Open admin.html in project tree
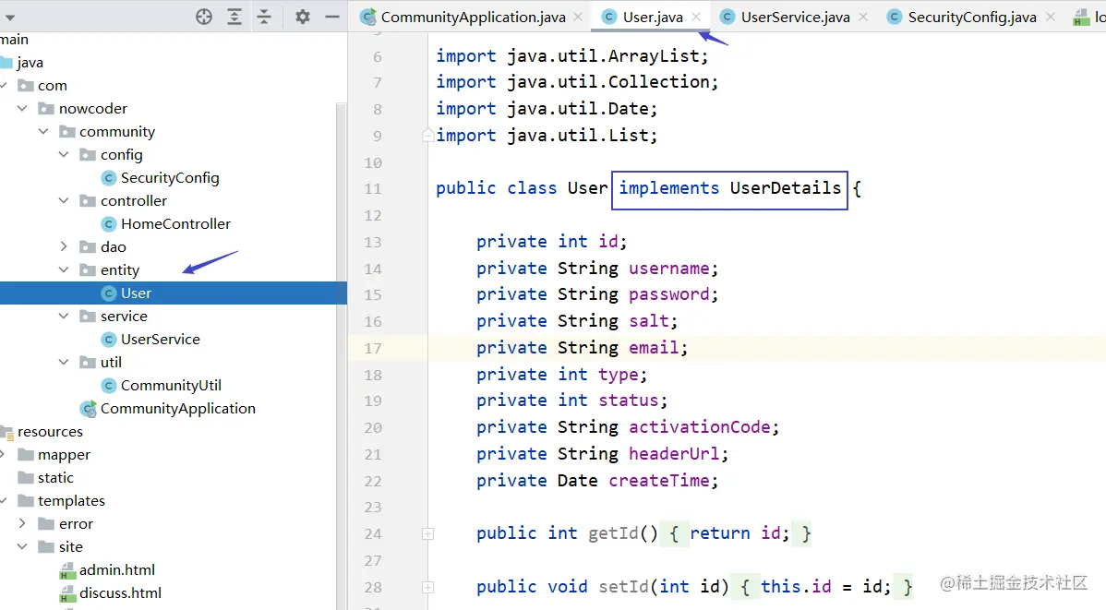 coord(117,569)
